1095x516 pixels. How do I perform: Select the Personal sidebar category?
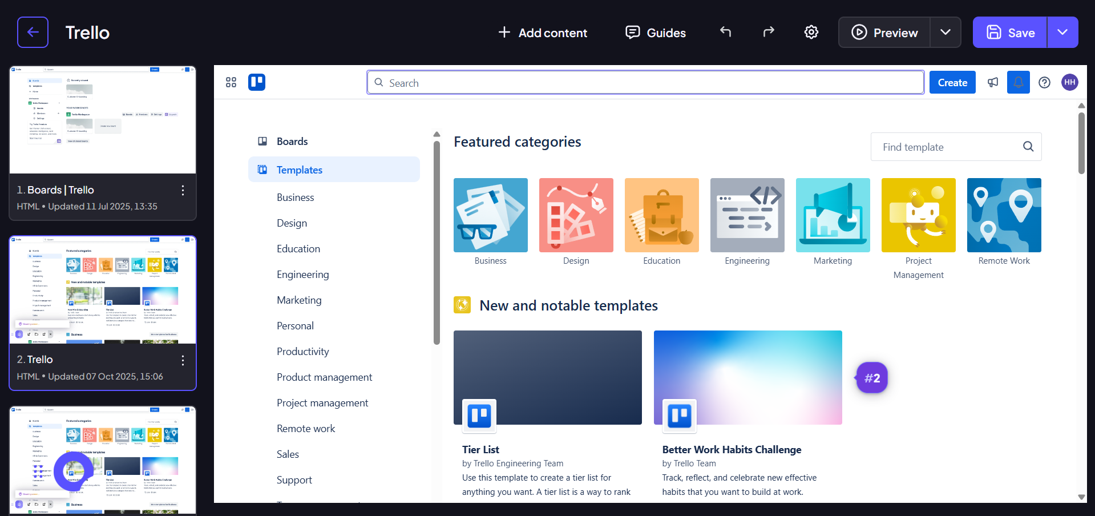point(295,326)
